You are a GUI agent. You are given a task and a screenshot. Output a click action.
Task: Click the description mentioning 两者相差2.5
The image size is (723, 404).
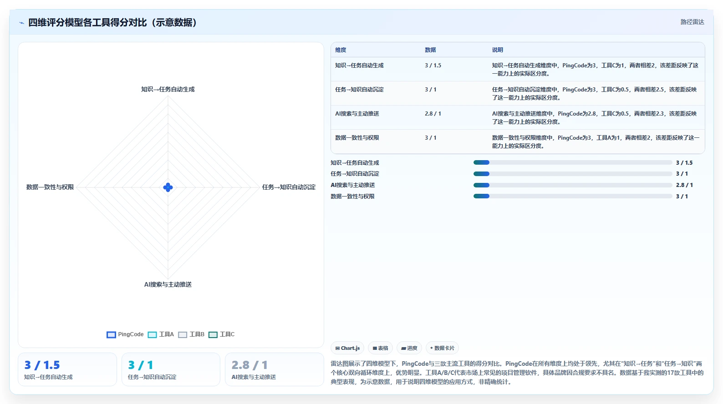[x=594, y=94]
